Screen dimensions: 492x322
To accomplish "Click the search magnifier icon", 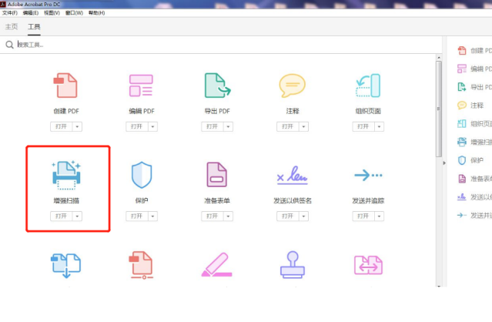I will [10, 45].
